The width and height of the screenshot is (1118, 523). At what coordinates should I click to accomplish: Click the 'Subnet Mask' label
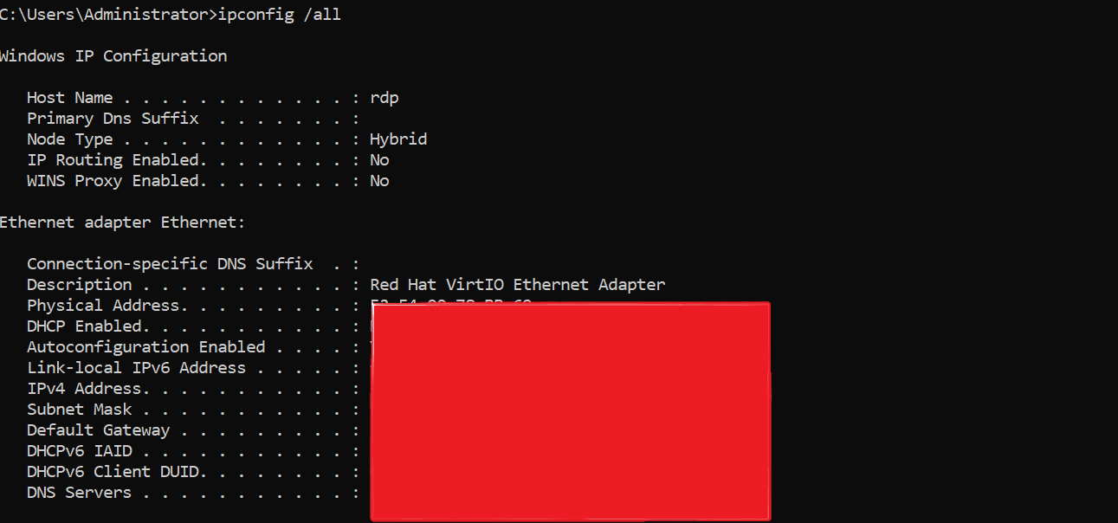(80, 410)
